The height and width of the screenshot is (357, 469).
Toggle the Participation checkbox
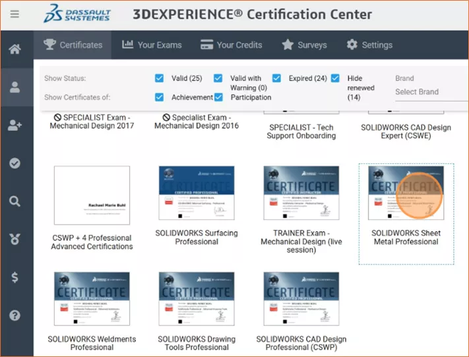pos(218,97)
